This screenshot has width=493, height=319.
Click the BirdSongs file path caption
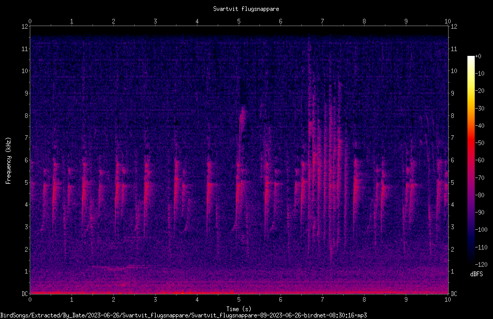pos(183,315)
